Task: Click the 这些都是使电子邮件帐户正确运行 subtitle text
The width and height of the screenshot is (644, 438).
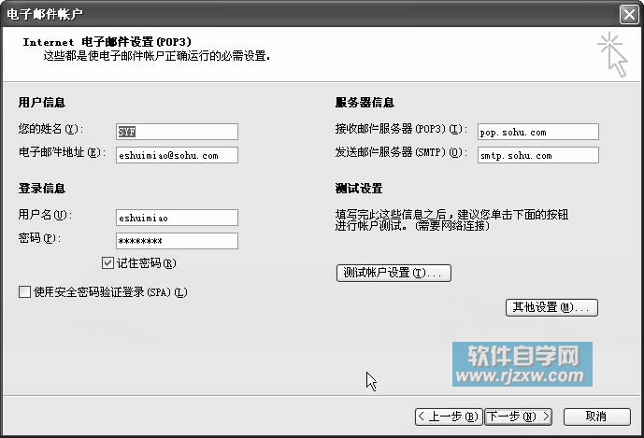Action: point(157,56)
